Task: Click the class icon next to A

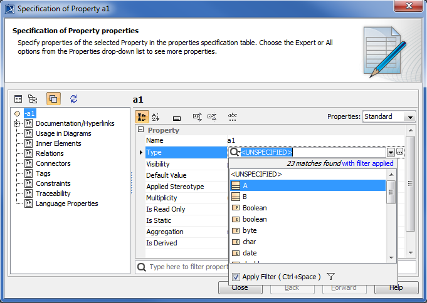Action: (x=236, y=185)
